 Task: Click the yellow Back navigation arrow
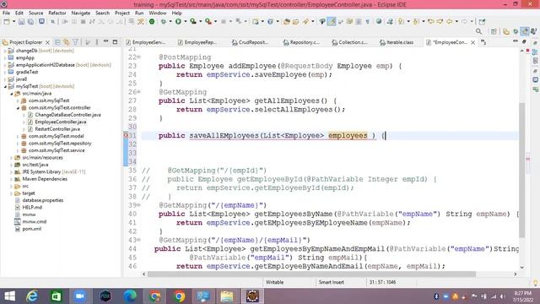click(450, 21)
